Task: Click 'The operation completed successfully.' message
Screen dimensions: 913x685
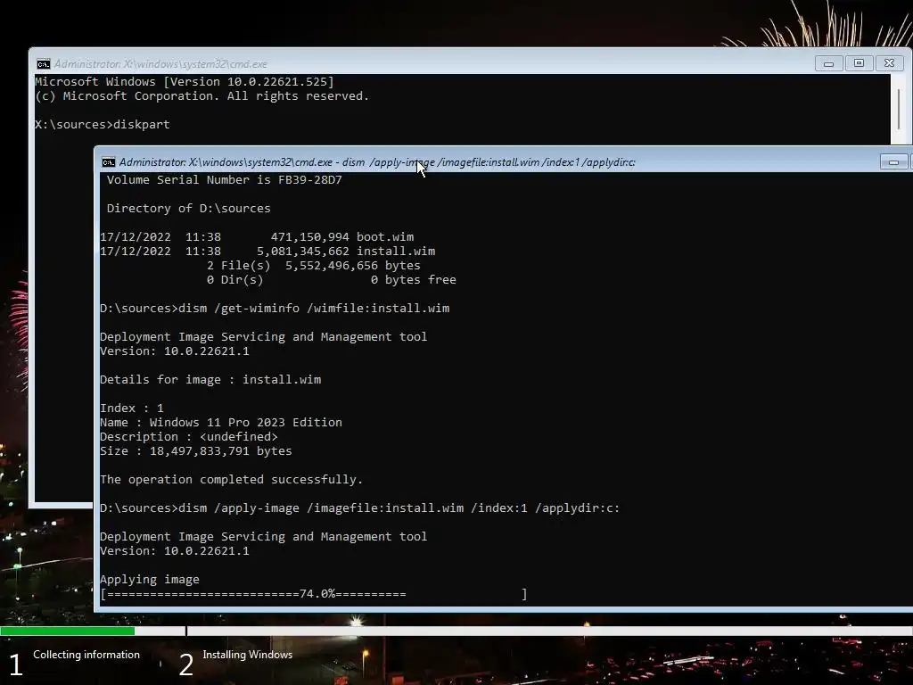Action: [x=231, y=479]
